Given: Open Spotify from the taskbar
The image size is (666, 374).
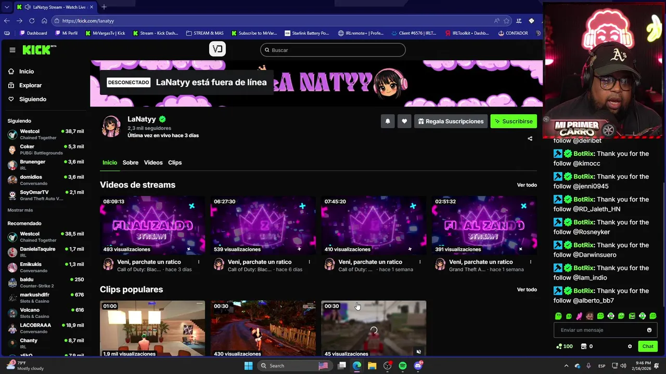Looking at the screenshot, I should click(x=403, y=366).
